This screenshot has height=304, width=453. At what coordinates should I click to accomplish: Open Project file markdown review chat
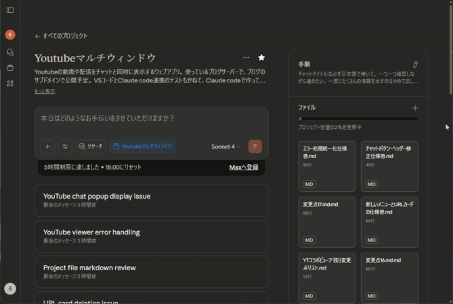coord(151,272)
